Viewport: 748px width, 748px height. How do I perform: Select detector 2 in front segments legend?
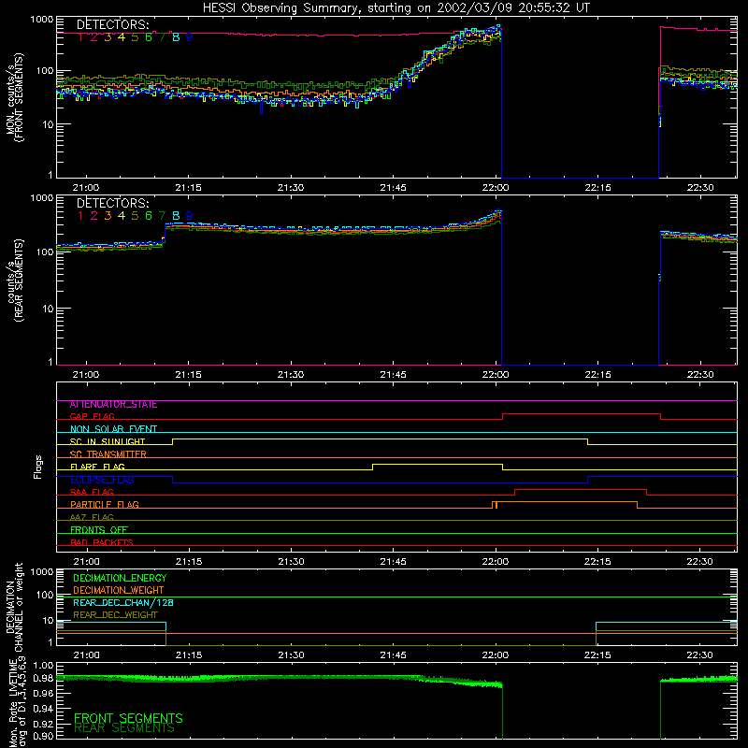[x=94, y=37]
